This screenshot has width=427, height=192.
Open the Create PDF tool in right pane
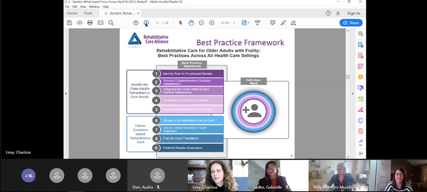[361, 55]
